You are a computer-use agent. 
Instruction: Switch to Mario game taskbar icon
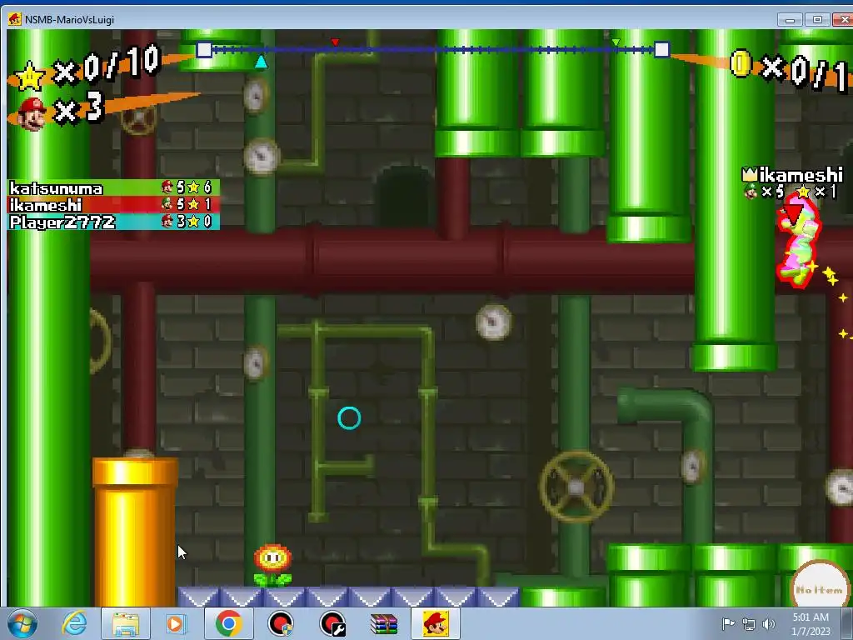(x=436, y=623)
